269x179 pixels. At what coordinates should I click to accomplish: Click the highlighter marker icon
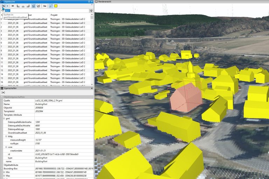51,6
